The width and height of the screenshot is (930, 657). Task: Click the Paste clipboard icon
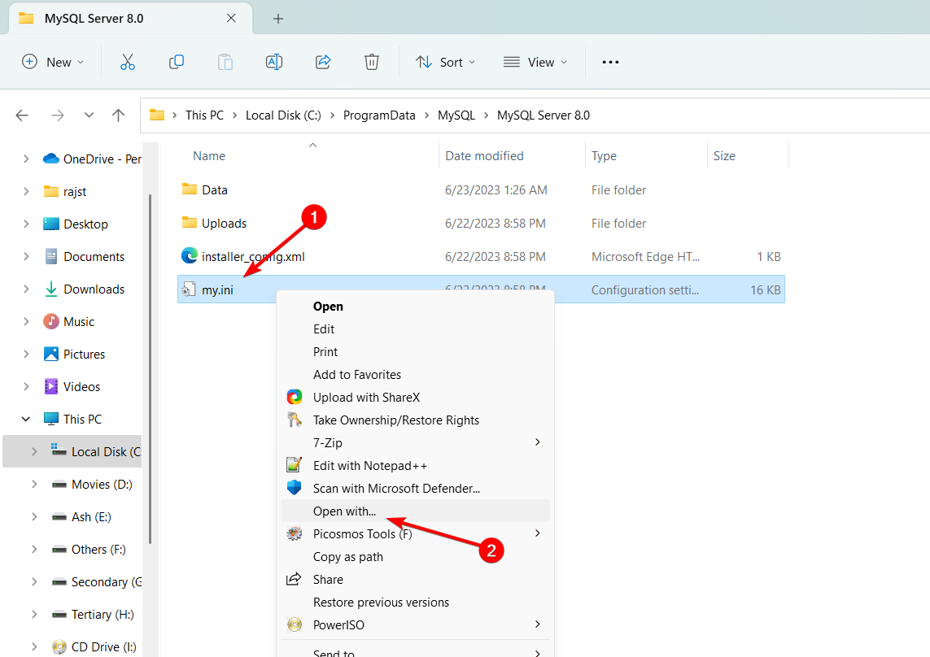pyautogui.click(x=225, y=62)
